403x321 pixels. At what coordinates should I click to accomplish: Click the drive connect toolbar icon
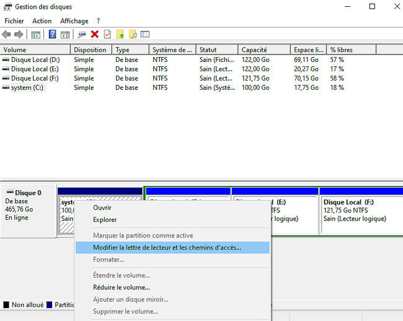tap(82, 35)
